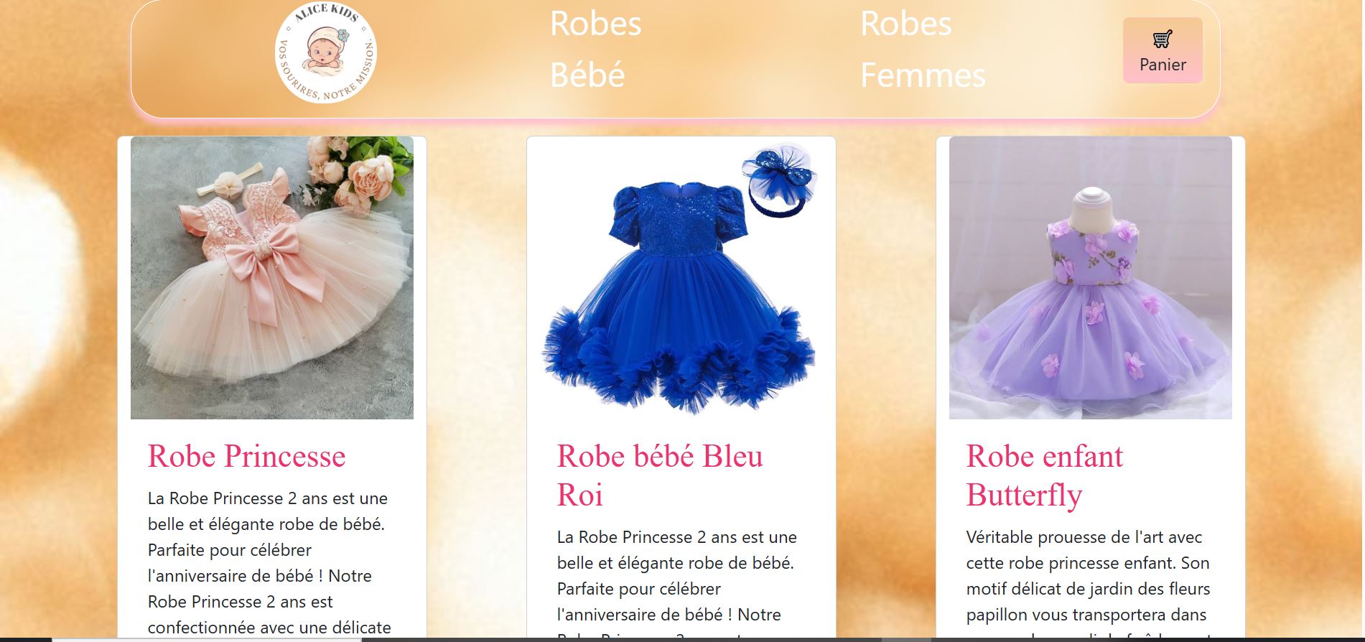Click the peach flower bouquet in photo
The height and width of the screenshot is (642, 1365).
click(x=359, y=175)
